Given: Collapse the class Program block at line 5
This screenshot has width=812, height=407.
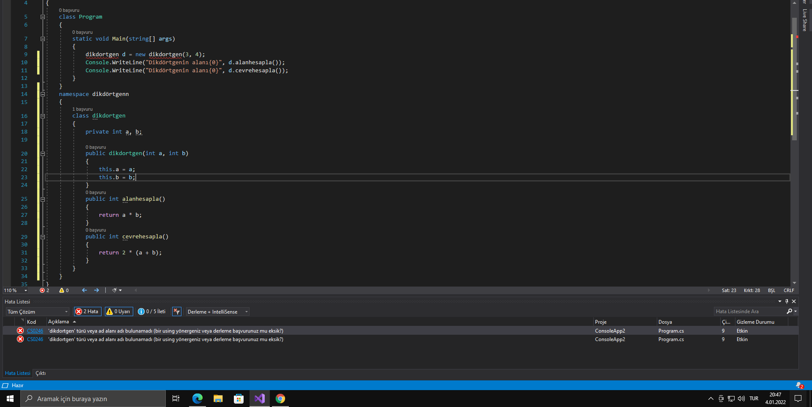Looking at the screenshot, I should point(43,17).
